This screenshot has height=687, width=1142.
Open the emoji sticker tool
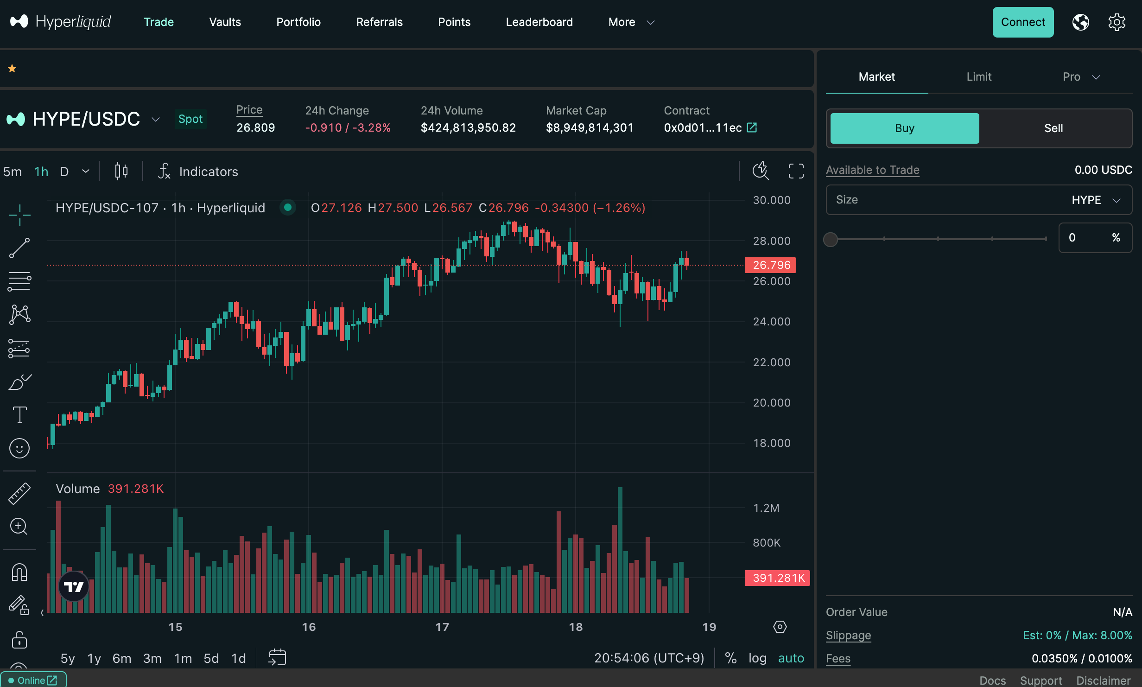pyautogui.click(x=19, y=448)
